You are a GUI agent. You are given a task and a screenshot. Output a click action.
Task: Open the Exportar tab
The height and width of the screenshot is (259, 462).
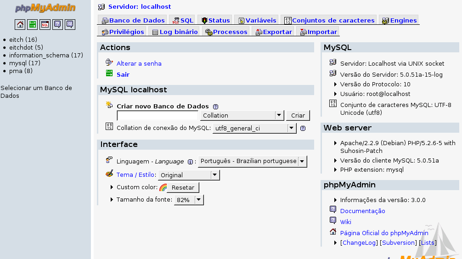274,32
